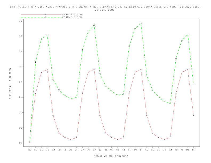211x163 pixels.
Task: Click the green circle data point at hour 84
Action: point(193,85)
